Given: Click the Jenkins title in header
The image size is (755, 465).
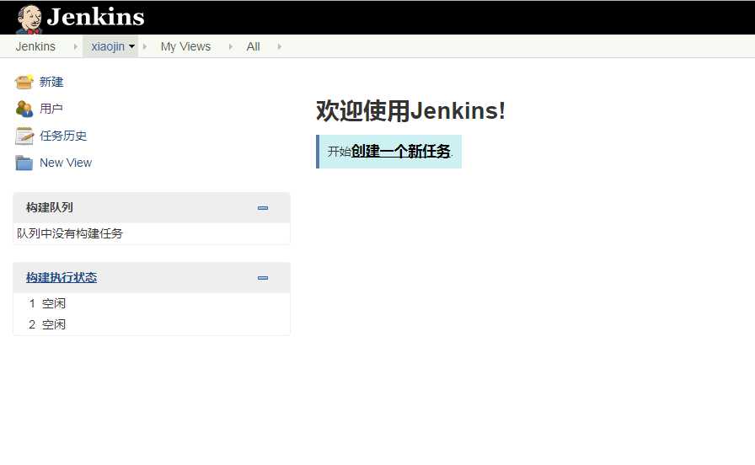Looking at the screenshot, I should coord(95,17).
